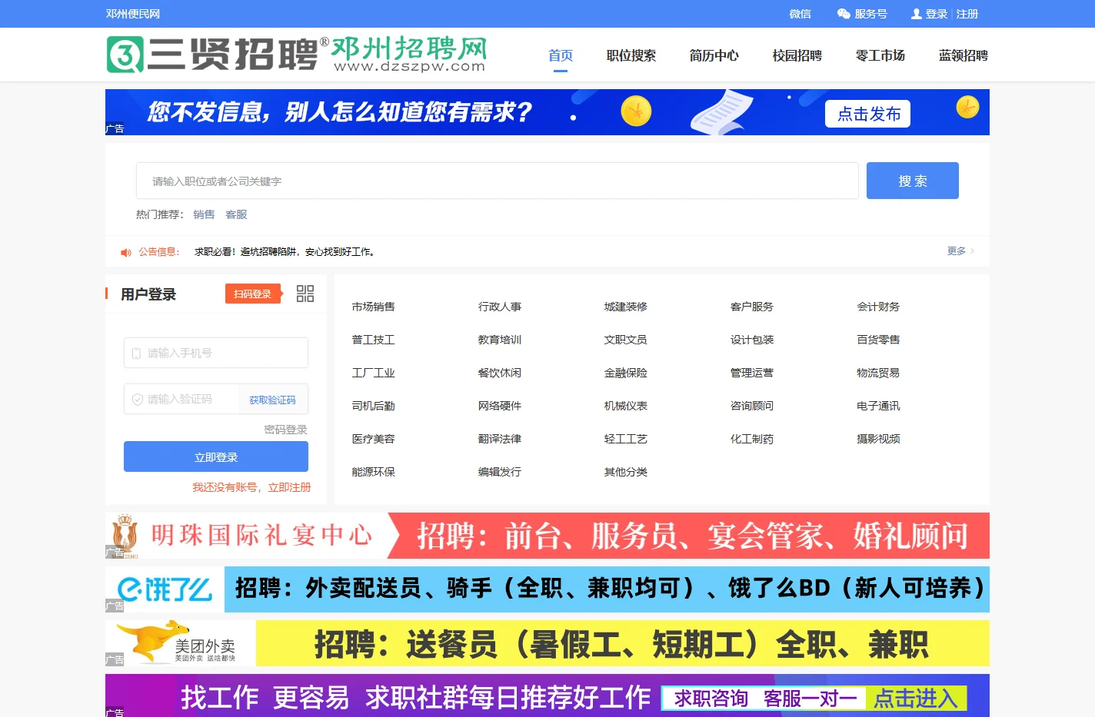Select 医疗美容 job category
This screenshot has height=717, width=1095.
[x=374, y=439]
